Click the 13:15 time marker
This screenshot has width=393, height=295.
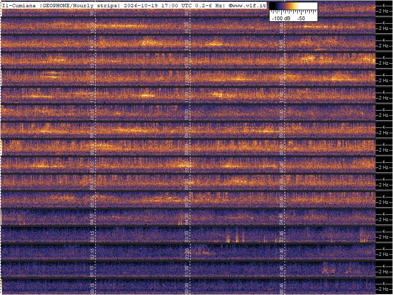(92, 61)
